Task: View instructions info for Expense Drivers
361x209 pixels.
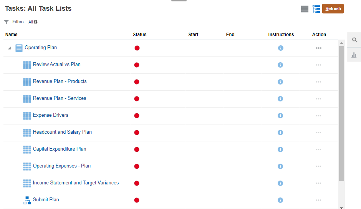Action: point(280,116)
